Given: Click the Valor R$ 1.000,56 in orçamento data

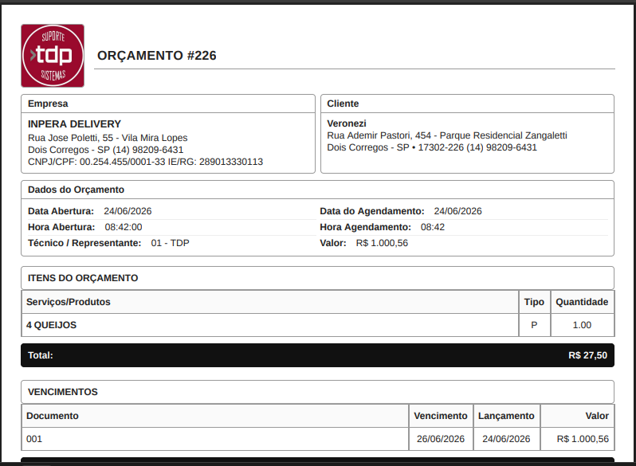Looking at the screenshot, I should click(382, 243).
